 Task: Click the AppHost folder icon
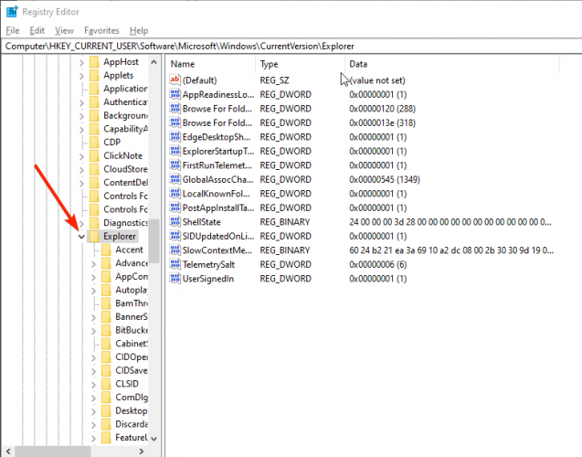click(95, 62)
